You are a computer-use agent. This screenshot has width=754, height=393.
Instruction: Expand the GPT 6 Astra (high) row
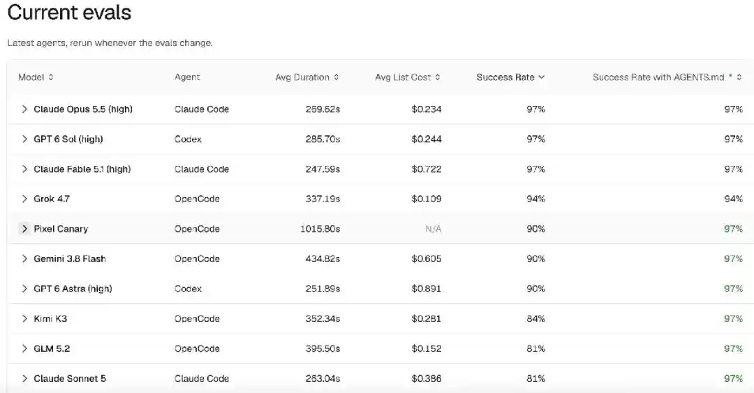point(24,288)
